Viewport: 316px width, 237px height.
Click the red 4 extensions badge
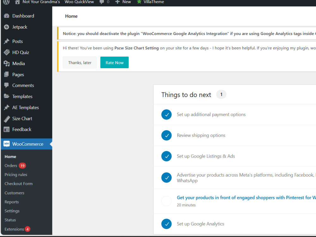(x=27, y=229)
